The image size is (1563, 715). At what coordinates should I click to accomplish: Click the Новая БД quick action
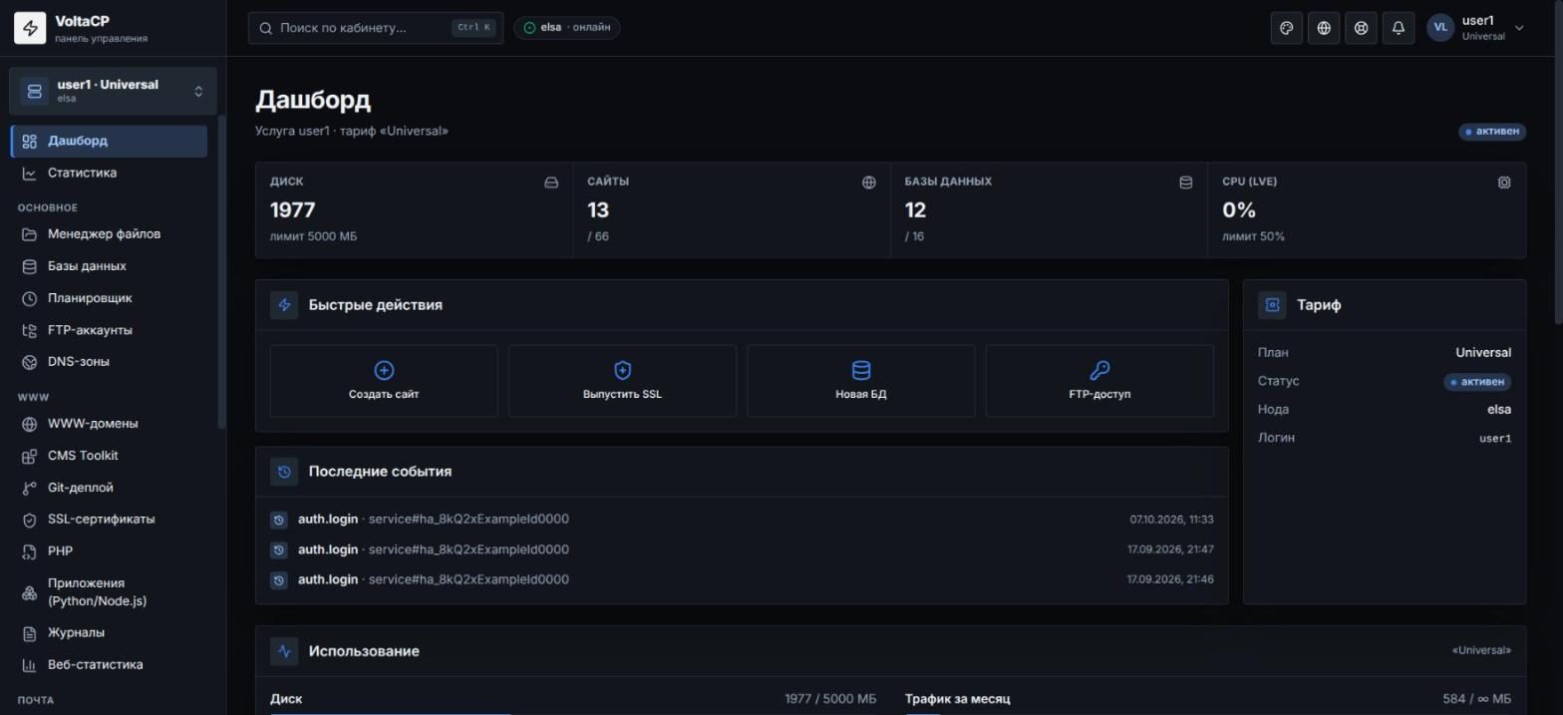click(x=861, y=381)
